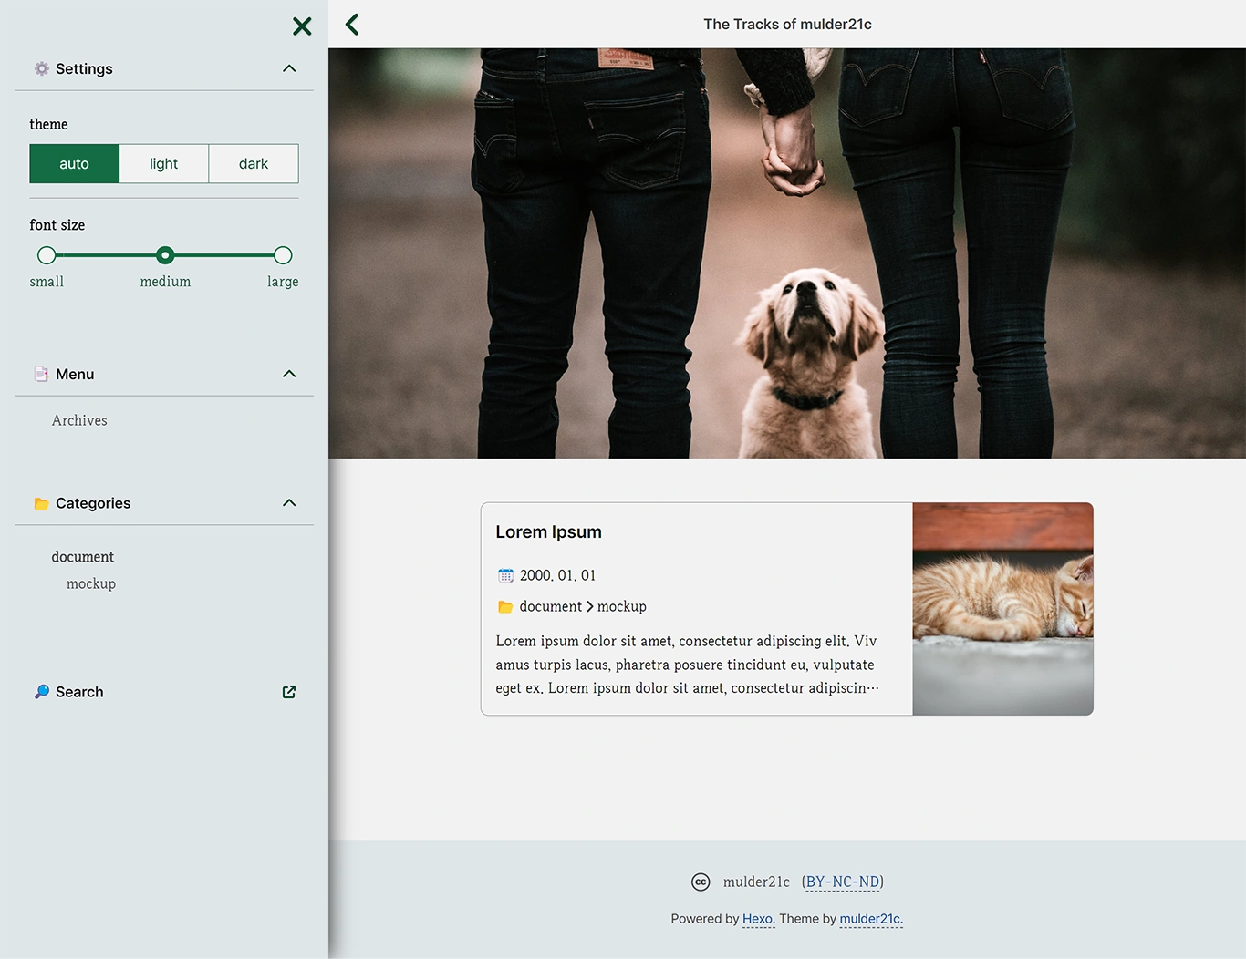Screen dimensions: 1246x959
Task: Click the Menu section heading
Action: [75, 374]
